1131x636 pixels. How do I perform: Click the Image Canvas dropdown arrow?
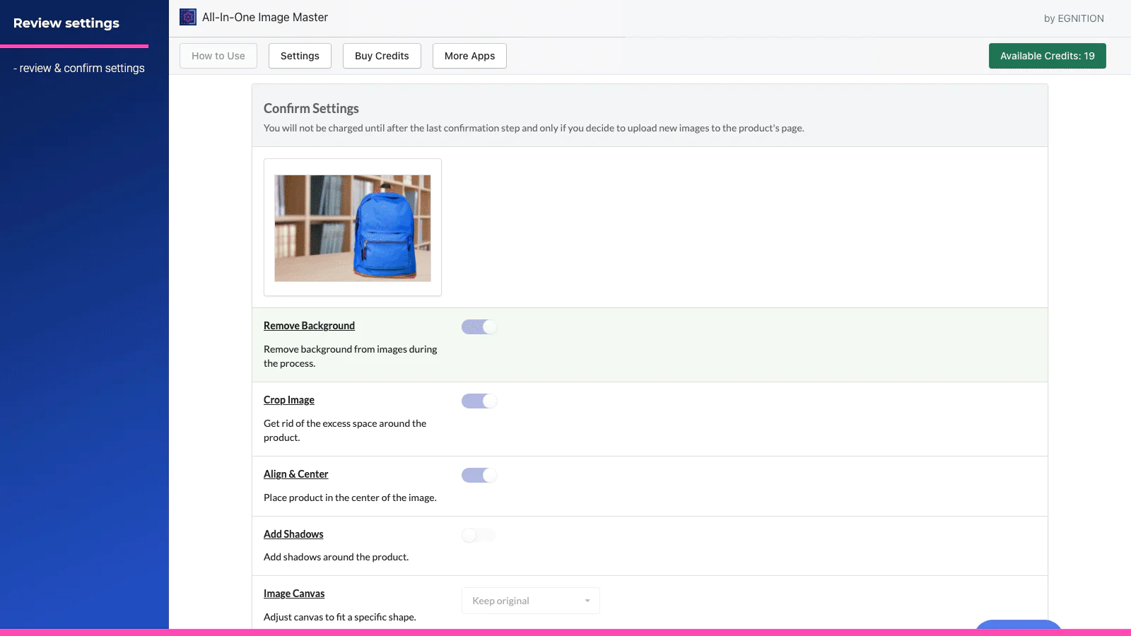587,601
